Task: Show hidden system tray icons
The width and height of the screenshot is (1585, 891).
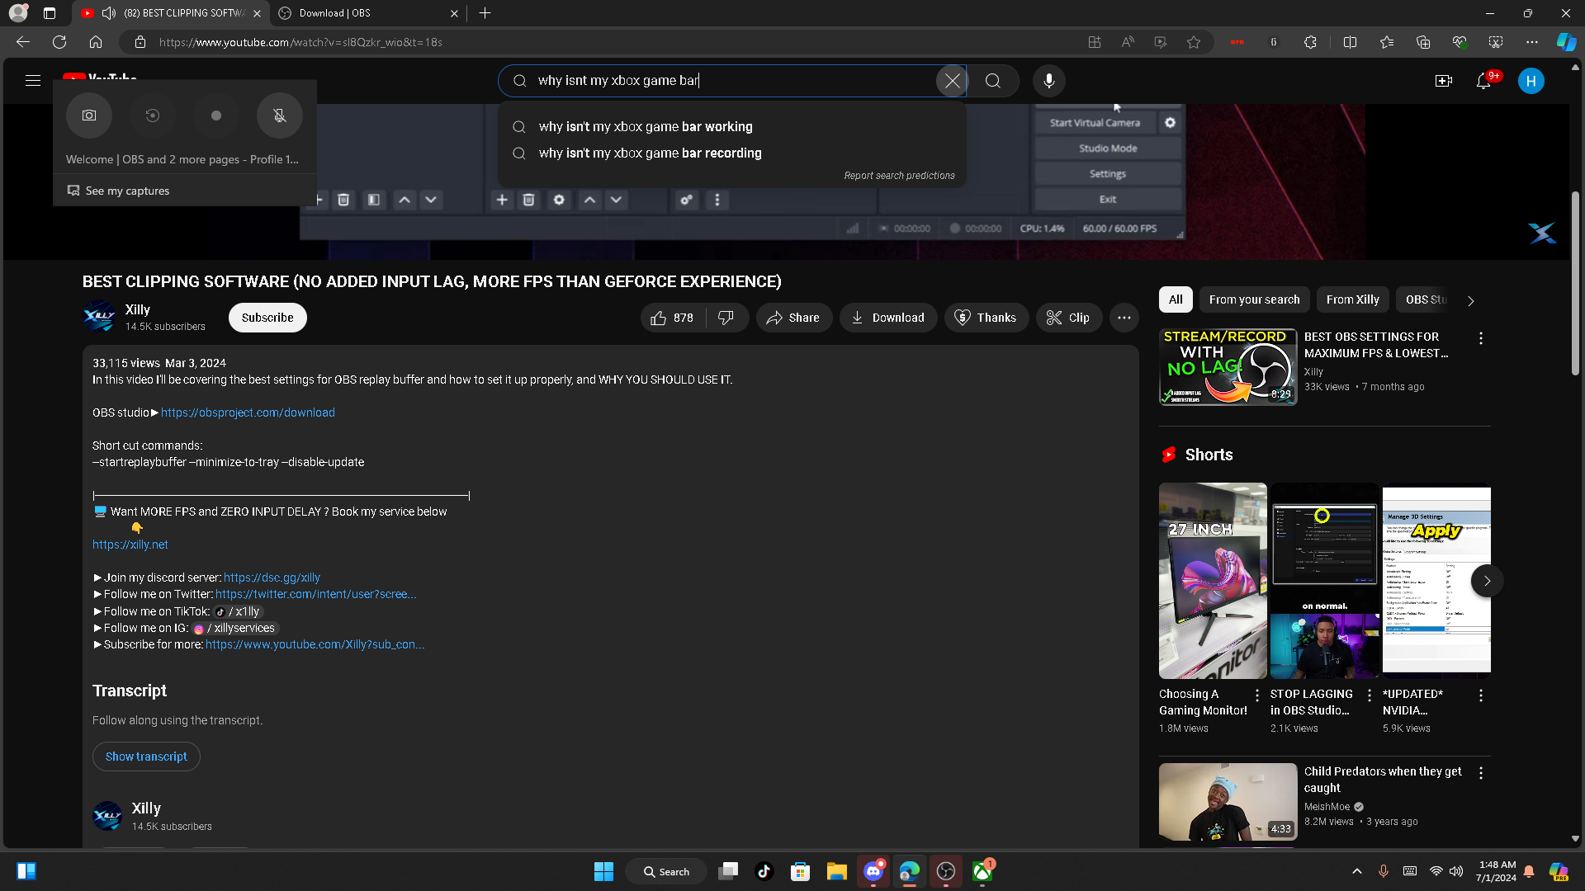Action: (x=1356, y=871)
